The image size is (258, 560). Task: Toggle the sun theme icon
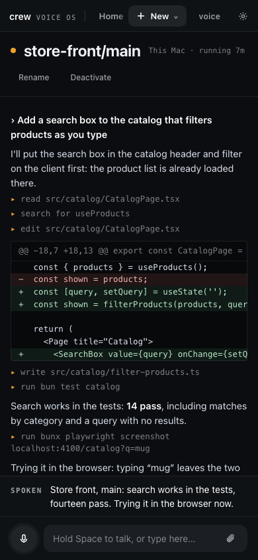tap(243, 16)
